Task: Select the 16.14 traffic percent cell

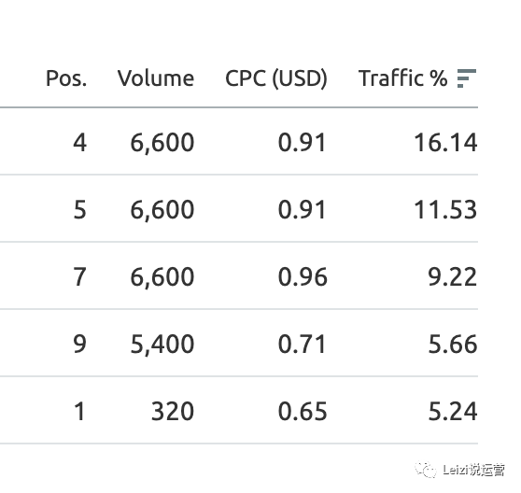Action: 445,143
